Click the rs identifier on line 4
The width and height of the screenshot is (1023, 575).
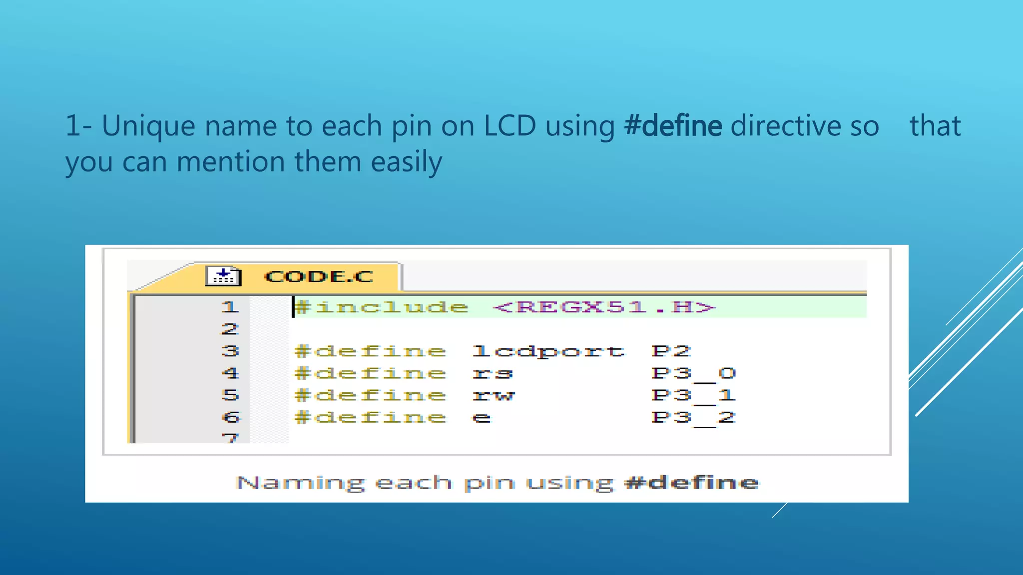click(493, 373)
